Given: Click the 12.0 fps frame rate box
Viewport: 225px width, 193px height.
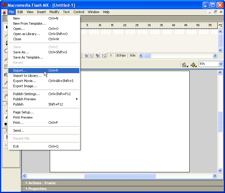Looking at the screenshot, I should (x=121, y=55).
